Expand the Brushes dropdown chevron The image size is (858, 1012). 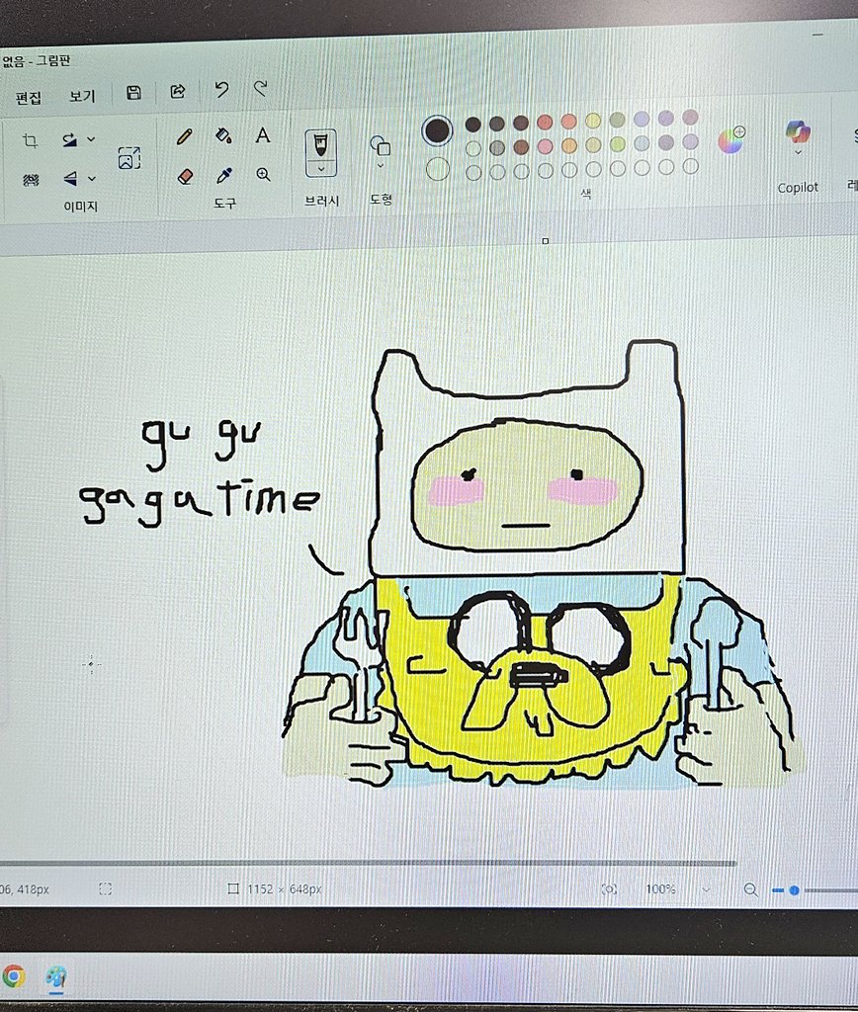pyautogui.click(x=320, y=170)
